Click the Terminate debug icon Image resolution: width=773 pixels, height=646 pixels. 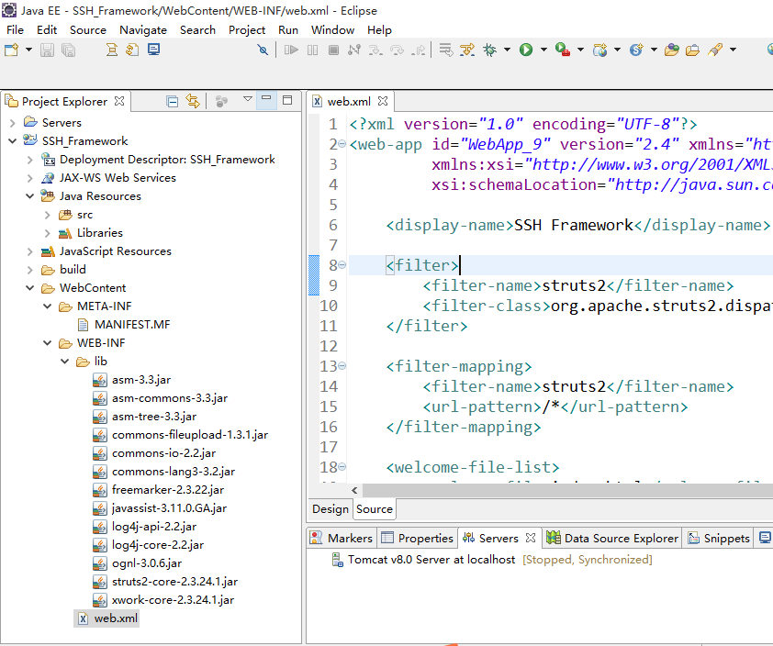pos(334,50)
